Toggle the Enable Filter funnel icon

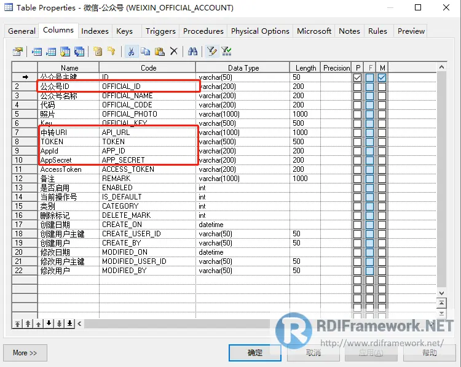tap(226, 52)
